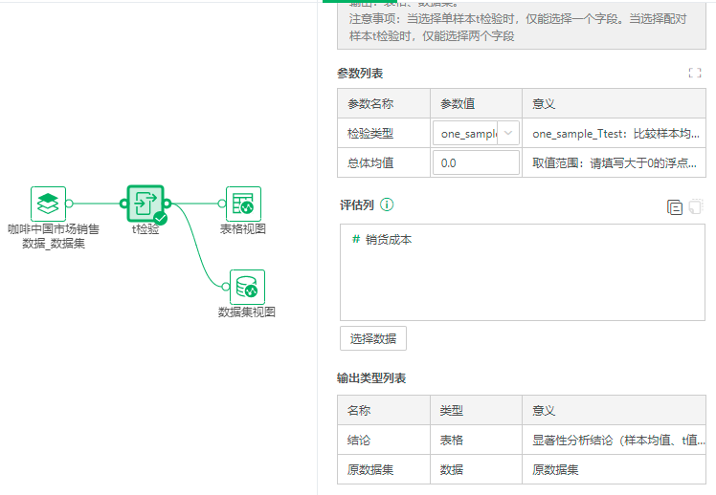Viewport: 716px width, 495px height.
Task: Open the 表格视图 node icon
Action: [x=243, y=203]
